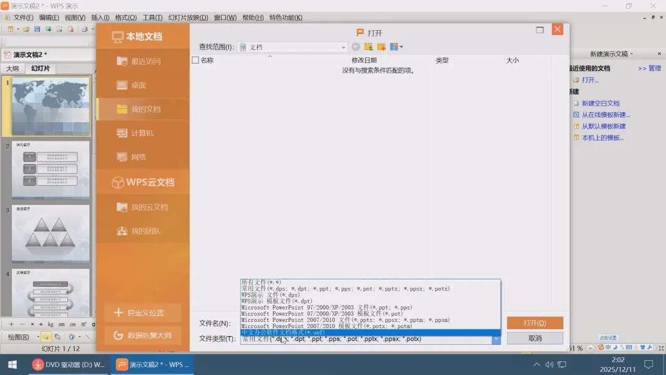Screen dimensions: 666x375
Task: Click the 数据恢复大师 button
Action: tap(142, 336)
